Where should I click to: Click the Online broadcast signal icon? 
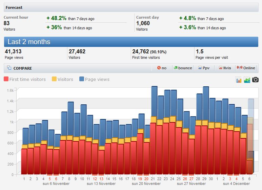pyautogui.click(x=240, y=68)
